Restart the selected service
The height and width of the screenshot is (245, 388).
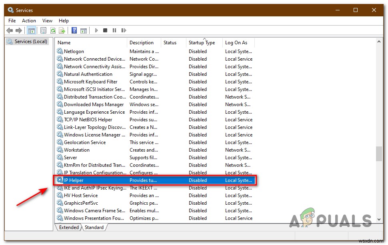(x=124, y=30)
